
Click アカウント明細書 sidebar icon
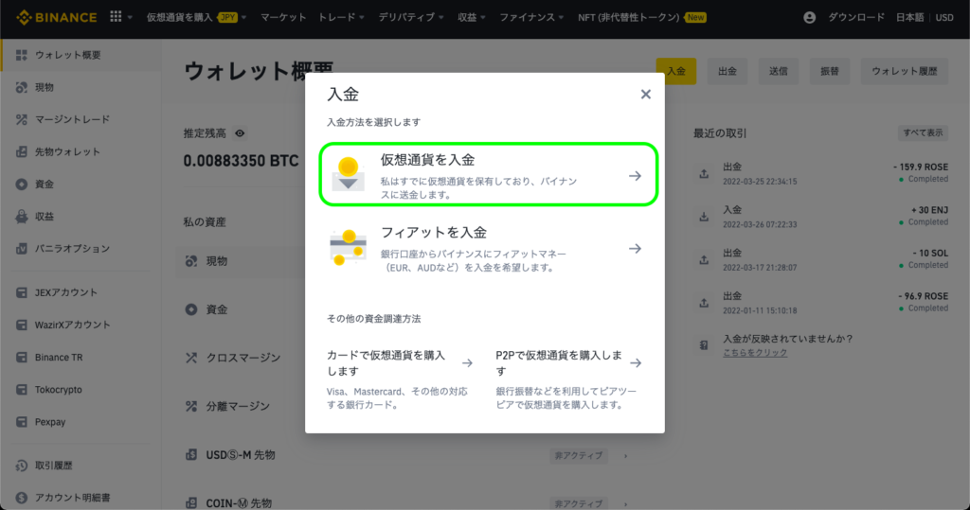coord(22,498)
